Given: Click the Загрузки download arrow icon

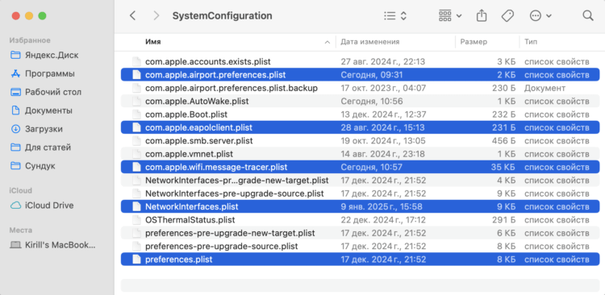Looking at the screenshot, I should (15, 129).
